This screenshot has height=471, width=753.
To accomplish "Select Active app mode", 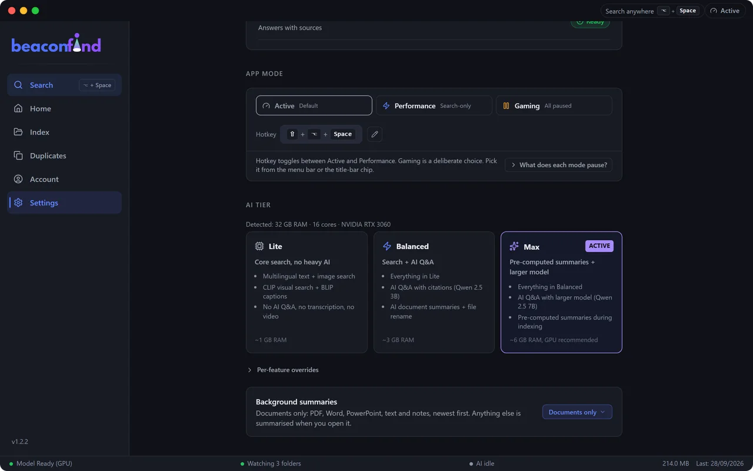I will point(314,105).
